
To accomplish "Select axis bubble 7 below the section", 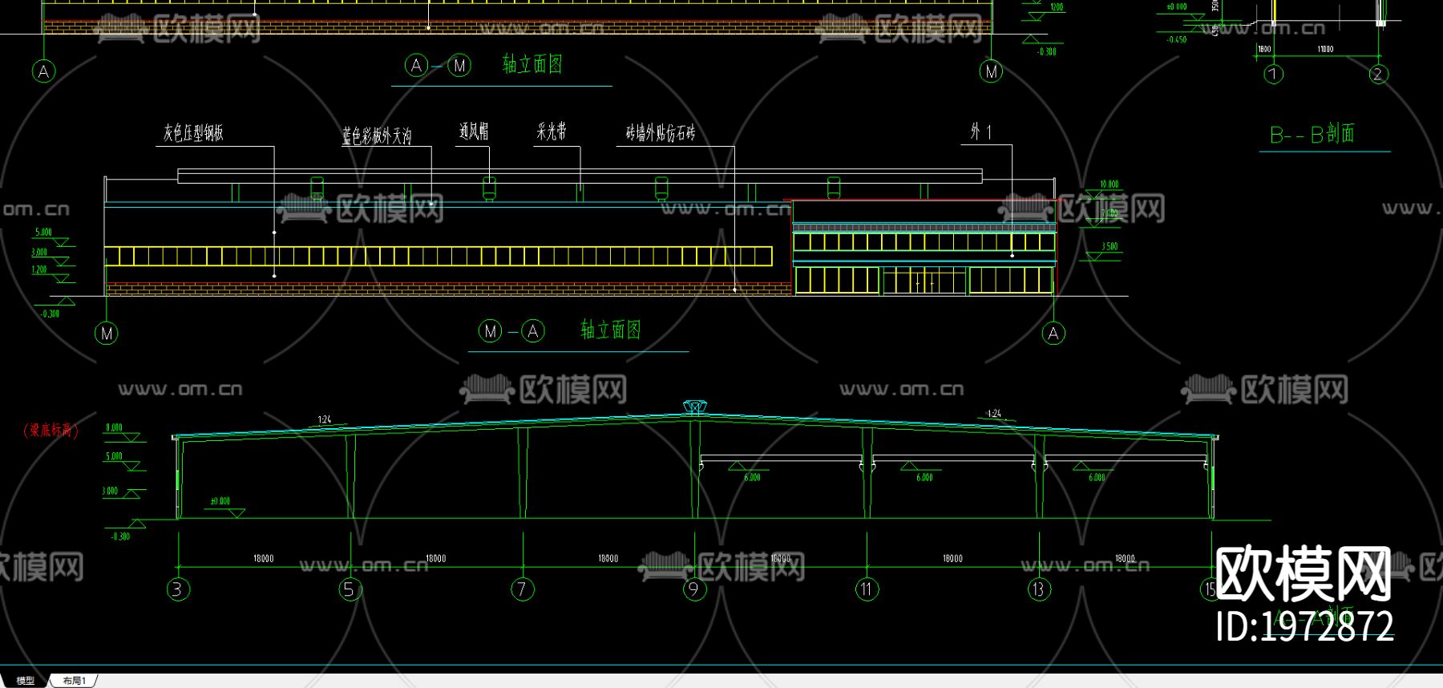I will (x=522, y=590).
